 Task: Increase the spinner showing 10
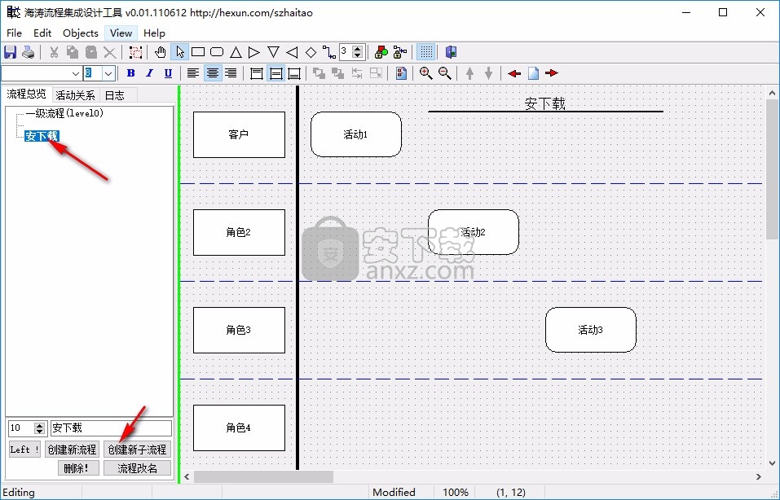click(x=39, y=425)
